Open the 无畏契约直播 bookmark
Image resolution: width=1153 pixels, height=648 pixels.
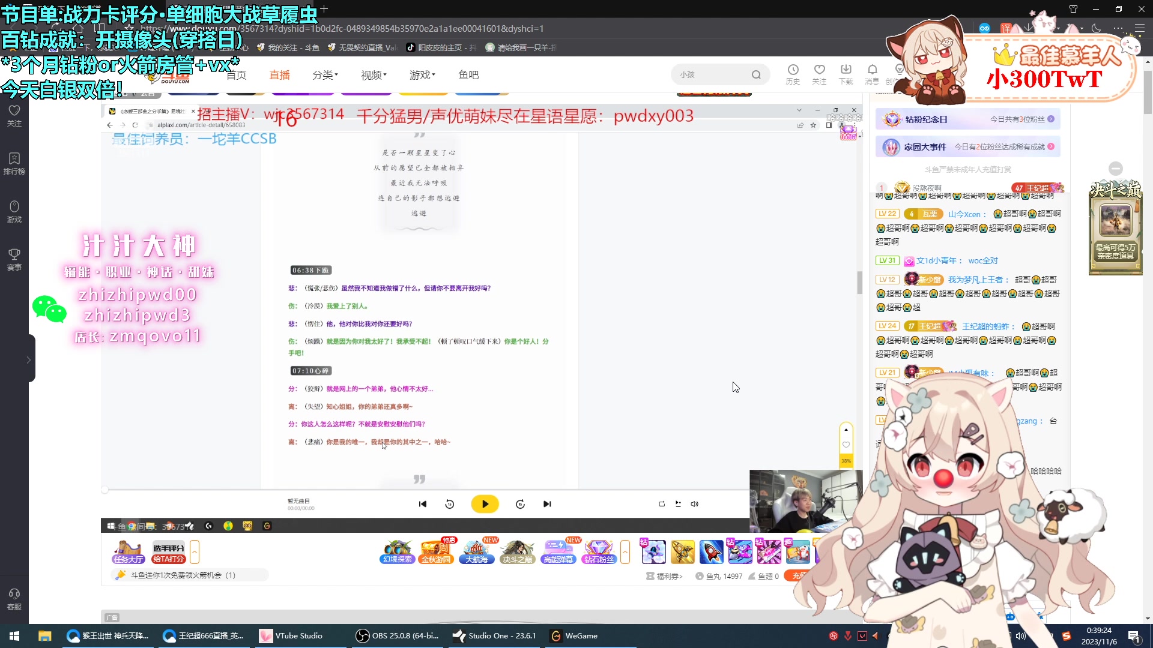(362, 47)
